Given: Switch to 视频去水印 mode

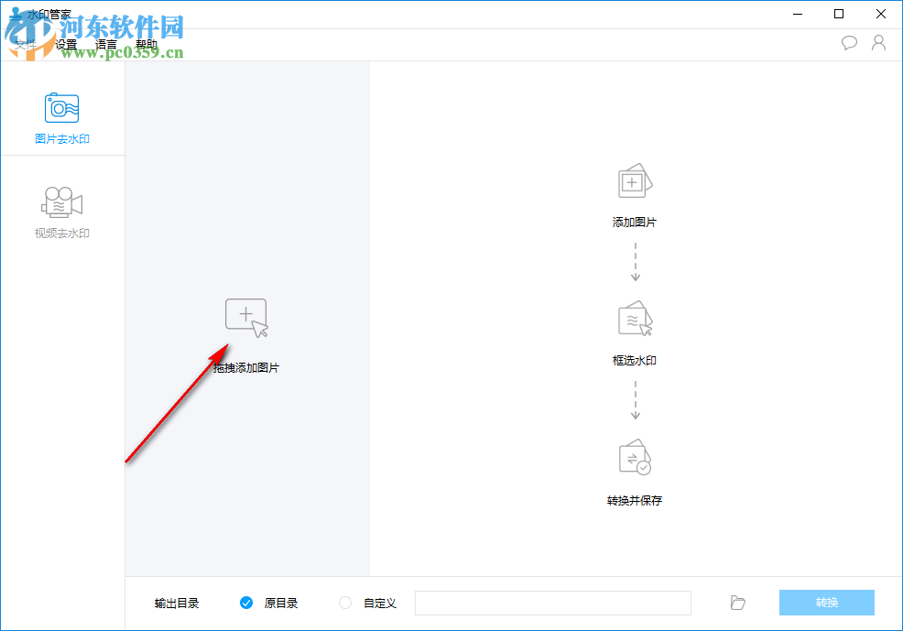Looking at the screenshot, I should (61, 209).
